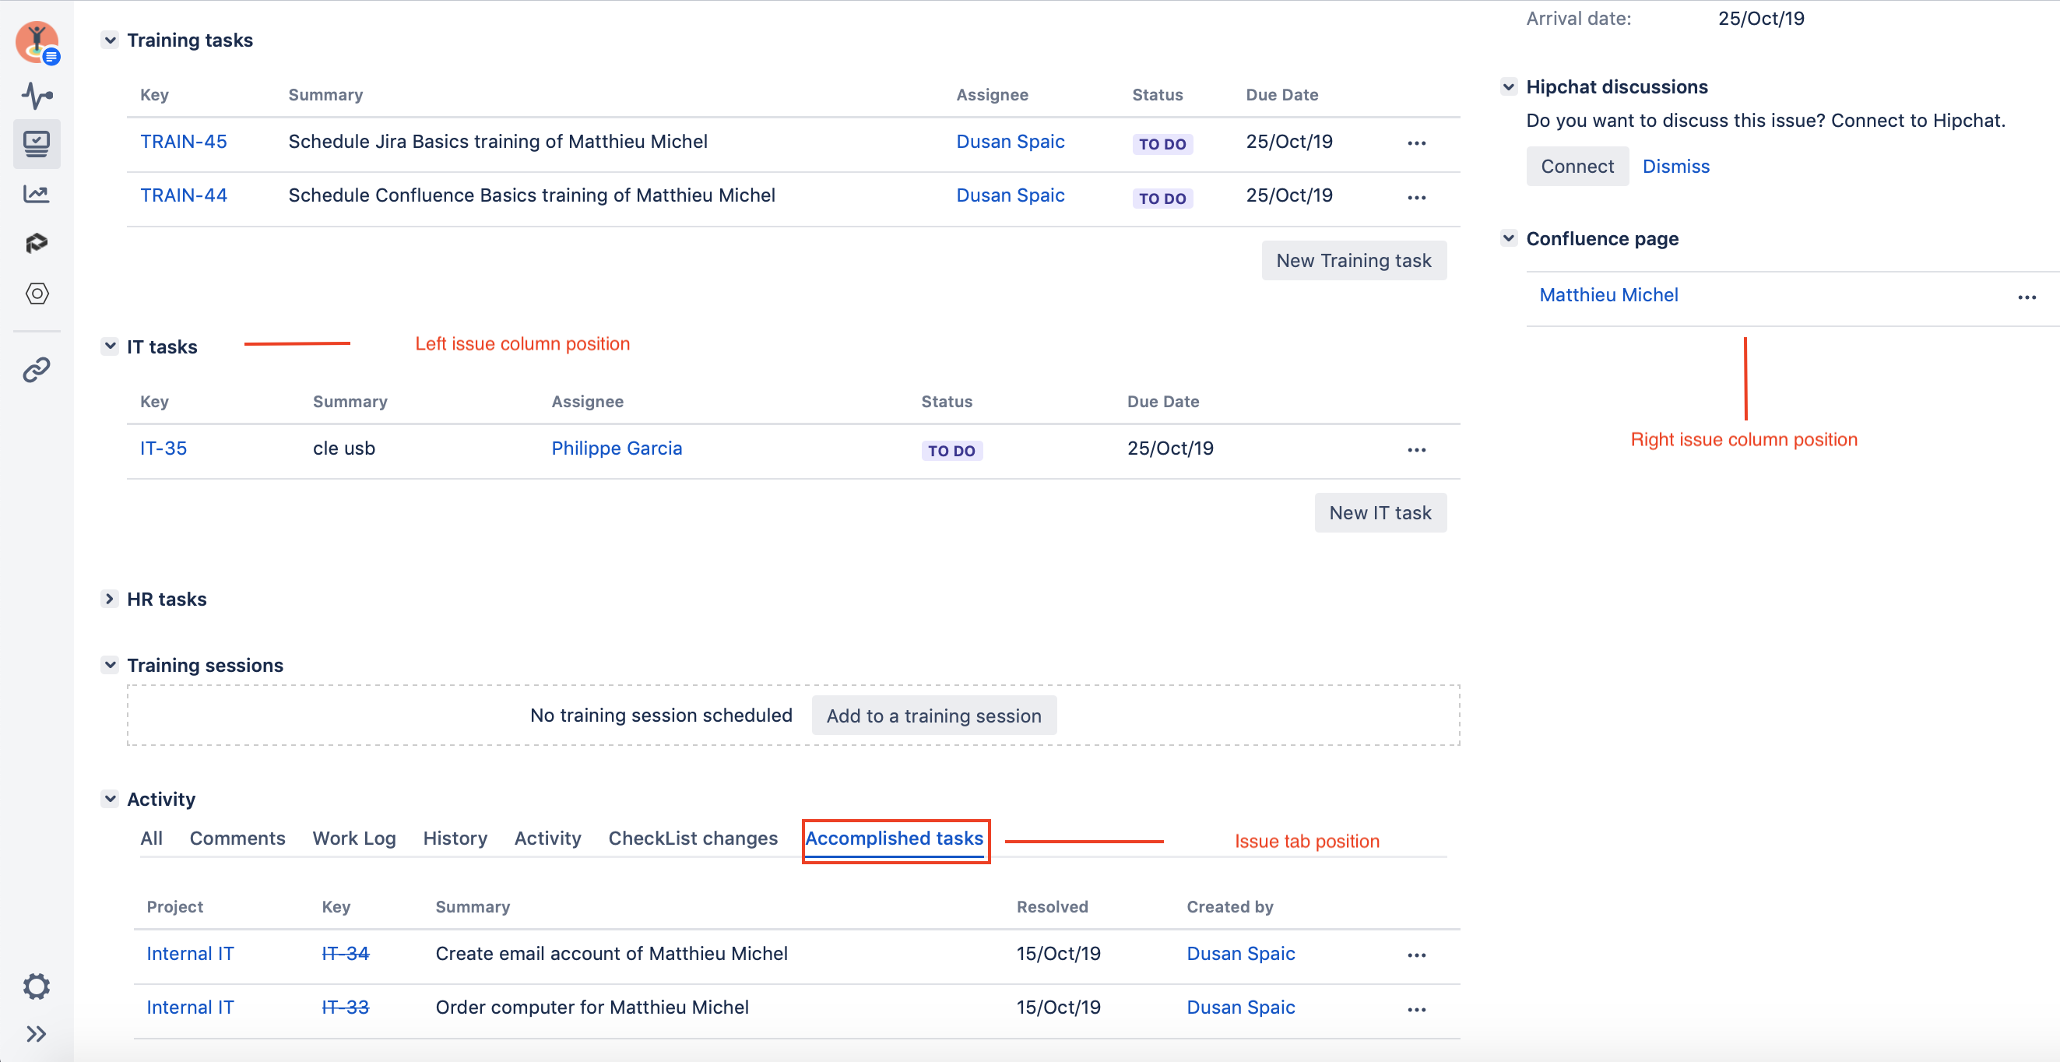This screenshot has width=2060, height=1062.
Task: Select the collapse arrows icon bottom sidebar
Action: click(x=37, y=1032)
